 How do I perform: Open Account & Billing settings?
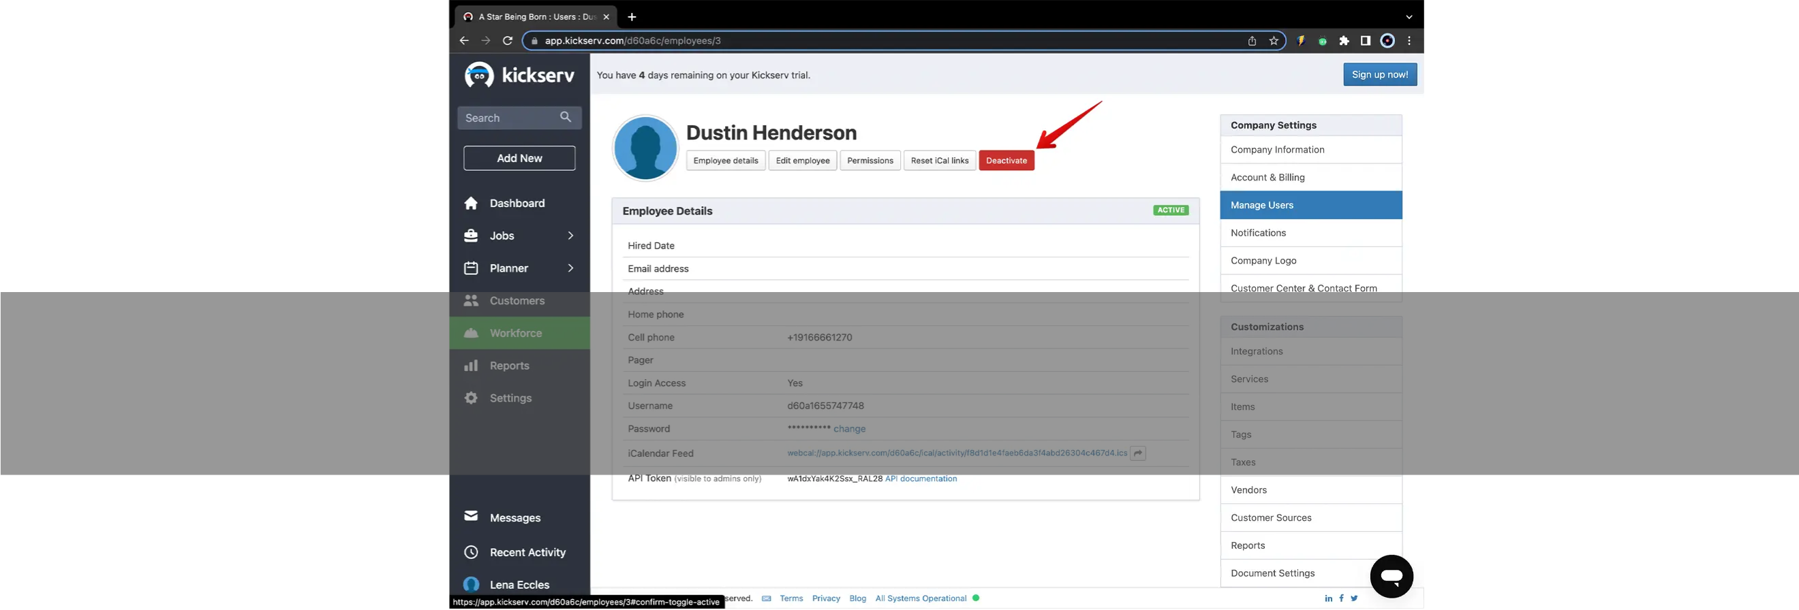point(1311,178)
